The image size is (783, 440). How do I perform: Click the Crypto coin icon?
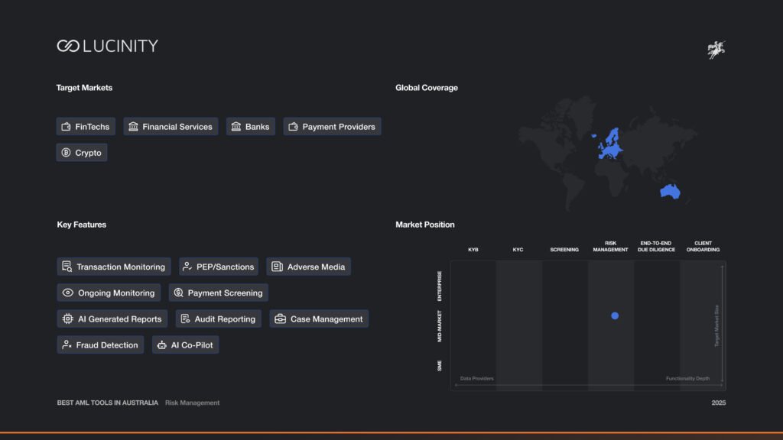pyautogui.click(x=66, y=153)
